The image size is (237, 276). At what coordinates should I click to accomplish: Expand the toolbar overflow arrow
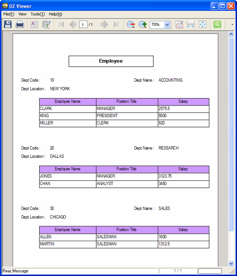[232, 25]
